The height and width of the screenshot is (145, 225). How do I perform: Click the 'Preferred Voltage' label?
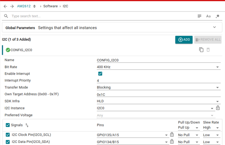click(19, 115)
